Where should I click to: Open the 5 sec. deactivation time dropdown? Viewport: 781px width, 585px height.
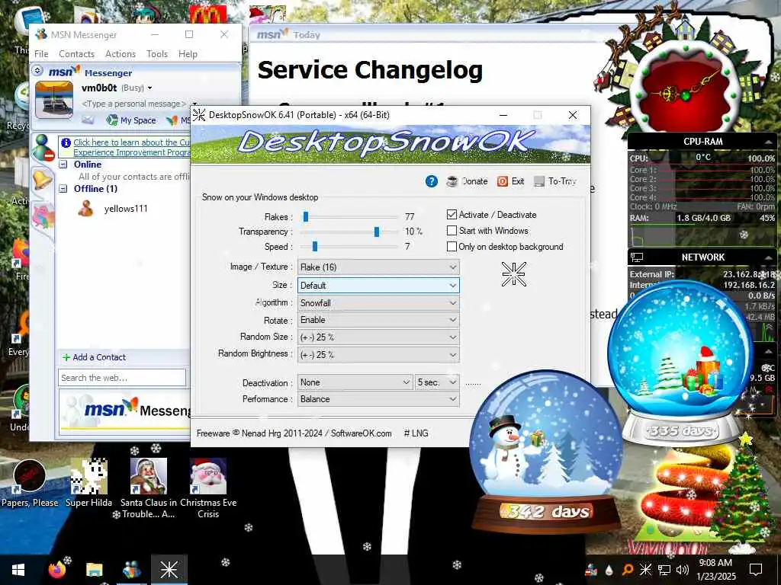[437, 382]
